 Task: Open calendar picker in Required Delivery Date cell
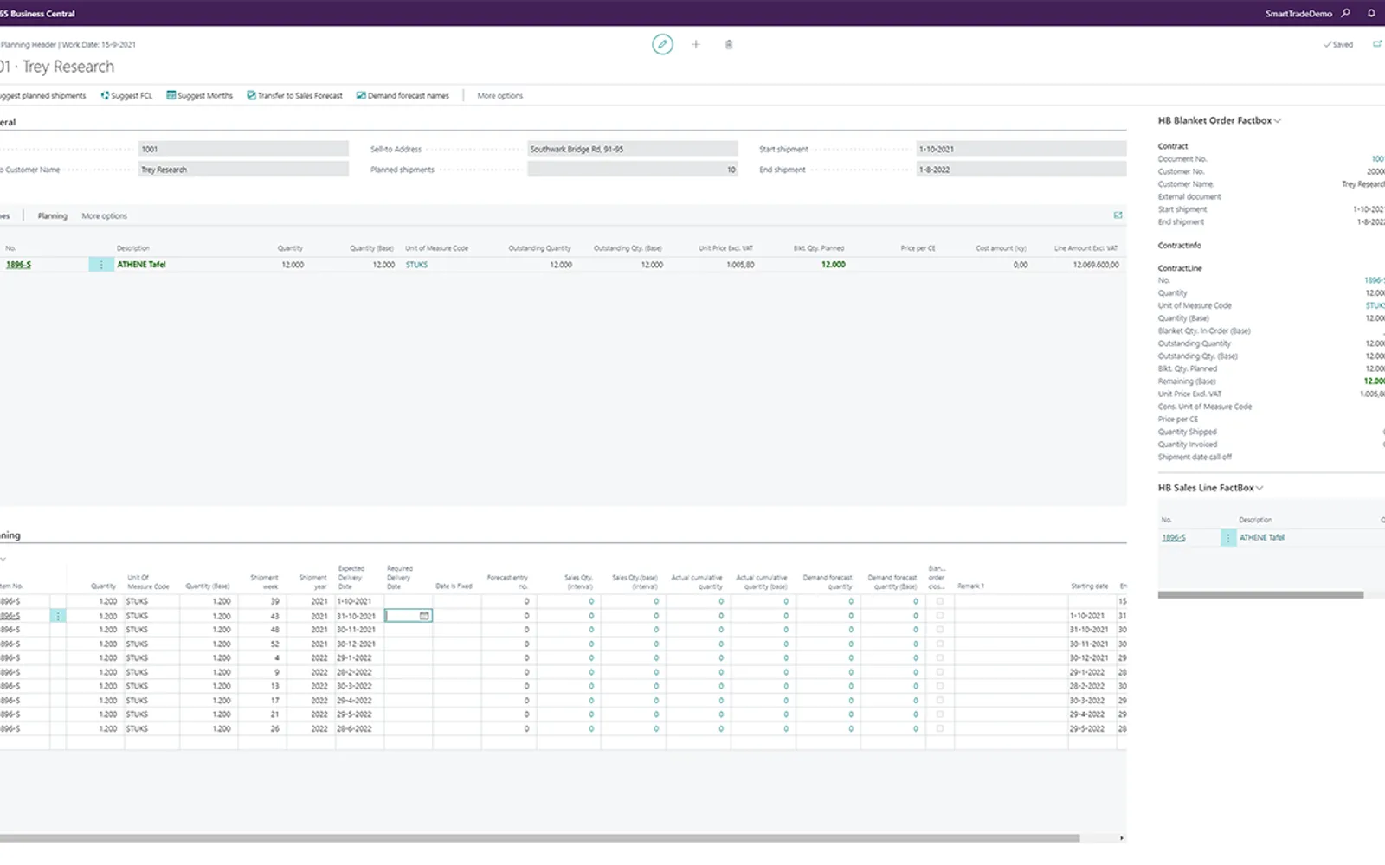tap(424, 616)
